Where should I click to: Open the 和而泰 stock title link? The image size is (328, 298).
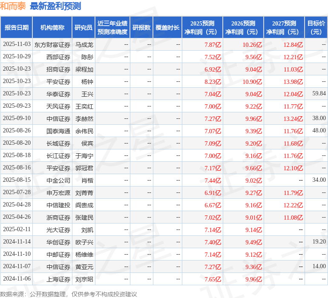click(x=13, y=6)
